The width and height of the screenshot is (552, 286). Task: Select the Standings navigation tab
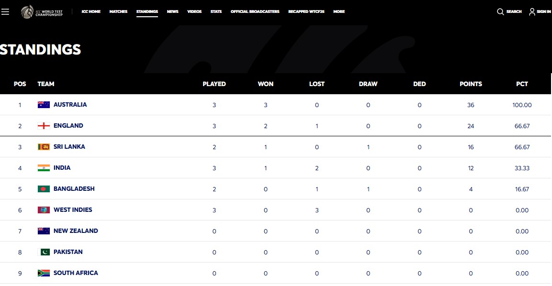point(147,11)
